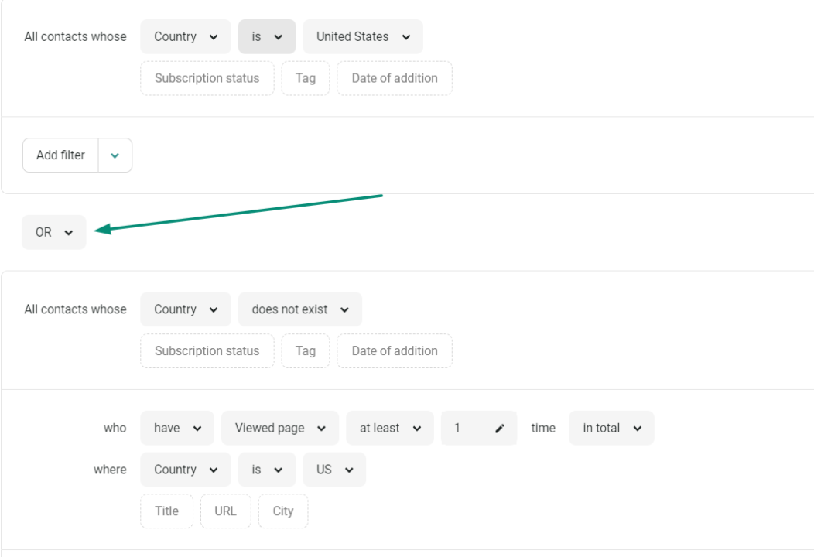Image resolution: width=814 pixels, height=557 pixels.
Task: Change the OR logic operator
Action: (x=53, y=231)
